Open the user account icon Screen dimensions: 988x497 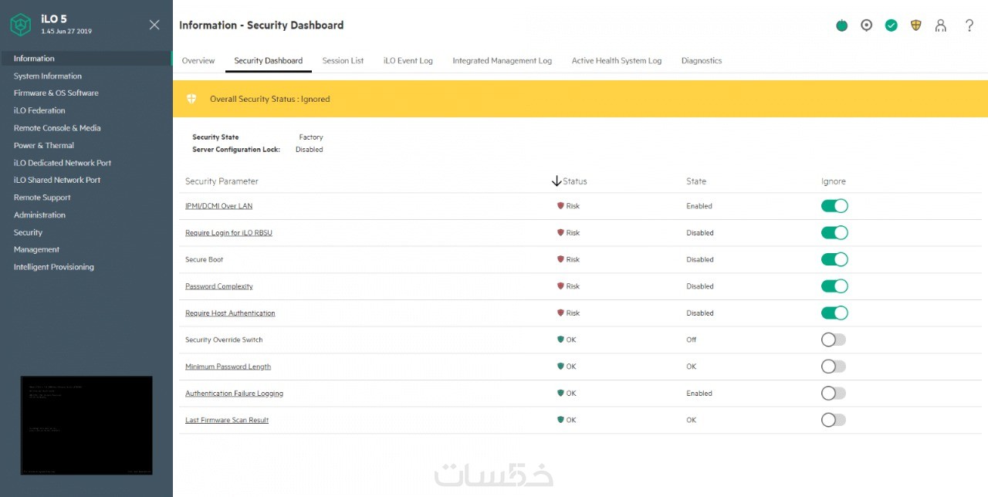[x=940, y=25]
